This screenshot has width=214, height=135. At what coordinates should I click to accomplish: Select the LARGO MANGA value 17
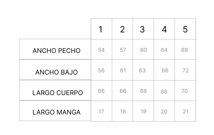click(101, 112)
